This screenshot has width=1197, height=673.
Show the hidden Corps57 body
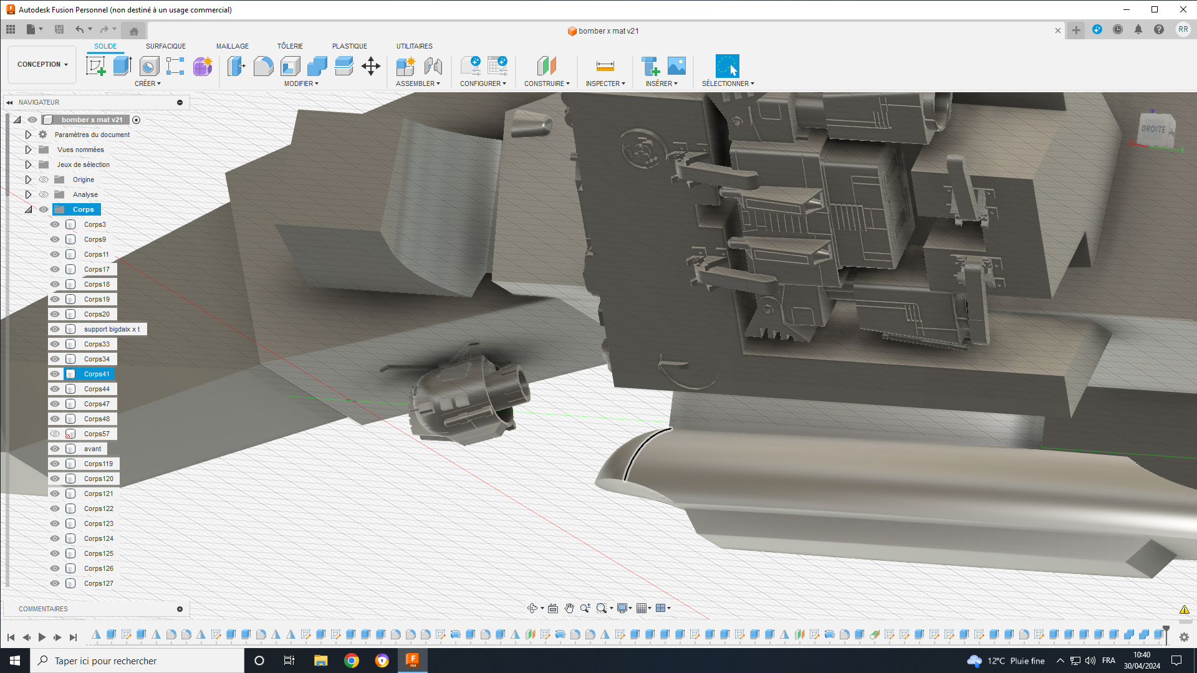tap(55, 434)
